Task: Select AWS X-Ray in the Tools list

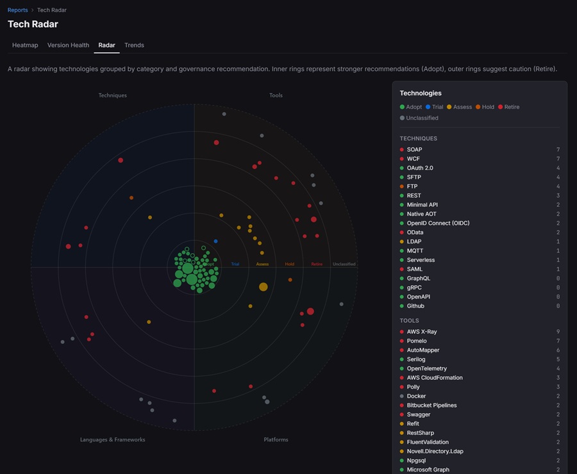Action: point(480,332)
